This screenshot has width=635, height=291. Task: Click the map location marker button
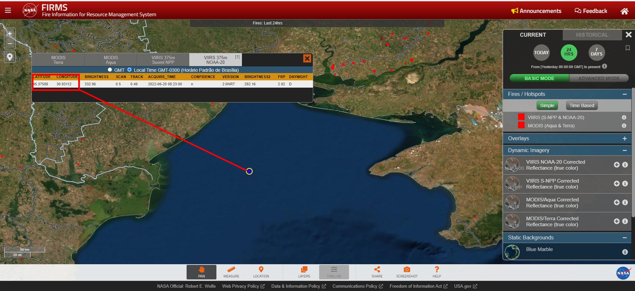click(x=10, y=57)
